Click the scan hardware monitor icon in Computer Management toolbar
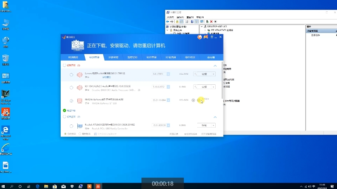This screenshot has height=189, width=337. click(202, 21)
